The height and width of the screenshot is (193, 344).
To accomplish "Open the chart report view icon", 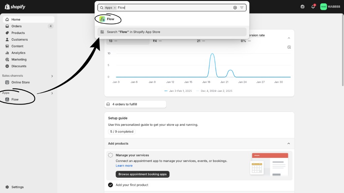I will pos(289,47).
